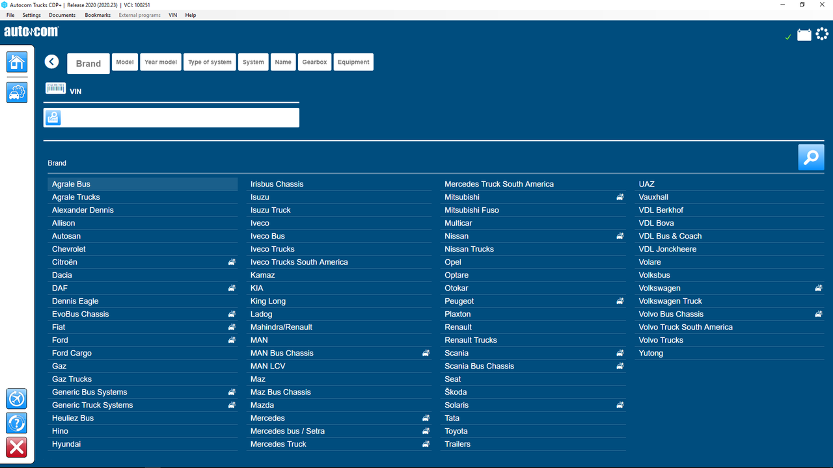Click the car icon beside Mitsubishi

pos(620,197)
